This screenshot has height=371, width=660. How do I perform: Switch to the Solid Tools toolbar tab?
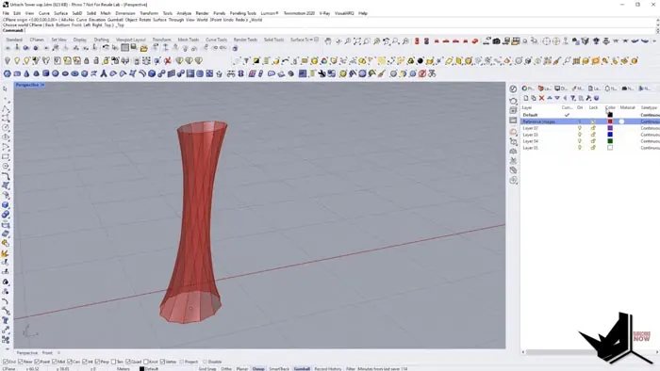tap(273, 40)
